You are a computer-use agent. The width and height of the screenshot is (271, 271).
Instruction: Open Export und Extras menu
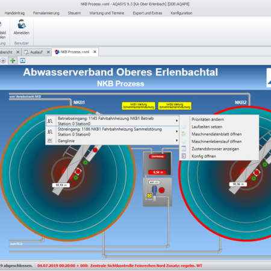pyautogui.click(x=148, y=13)
